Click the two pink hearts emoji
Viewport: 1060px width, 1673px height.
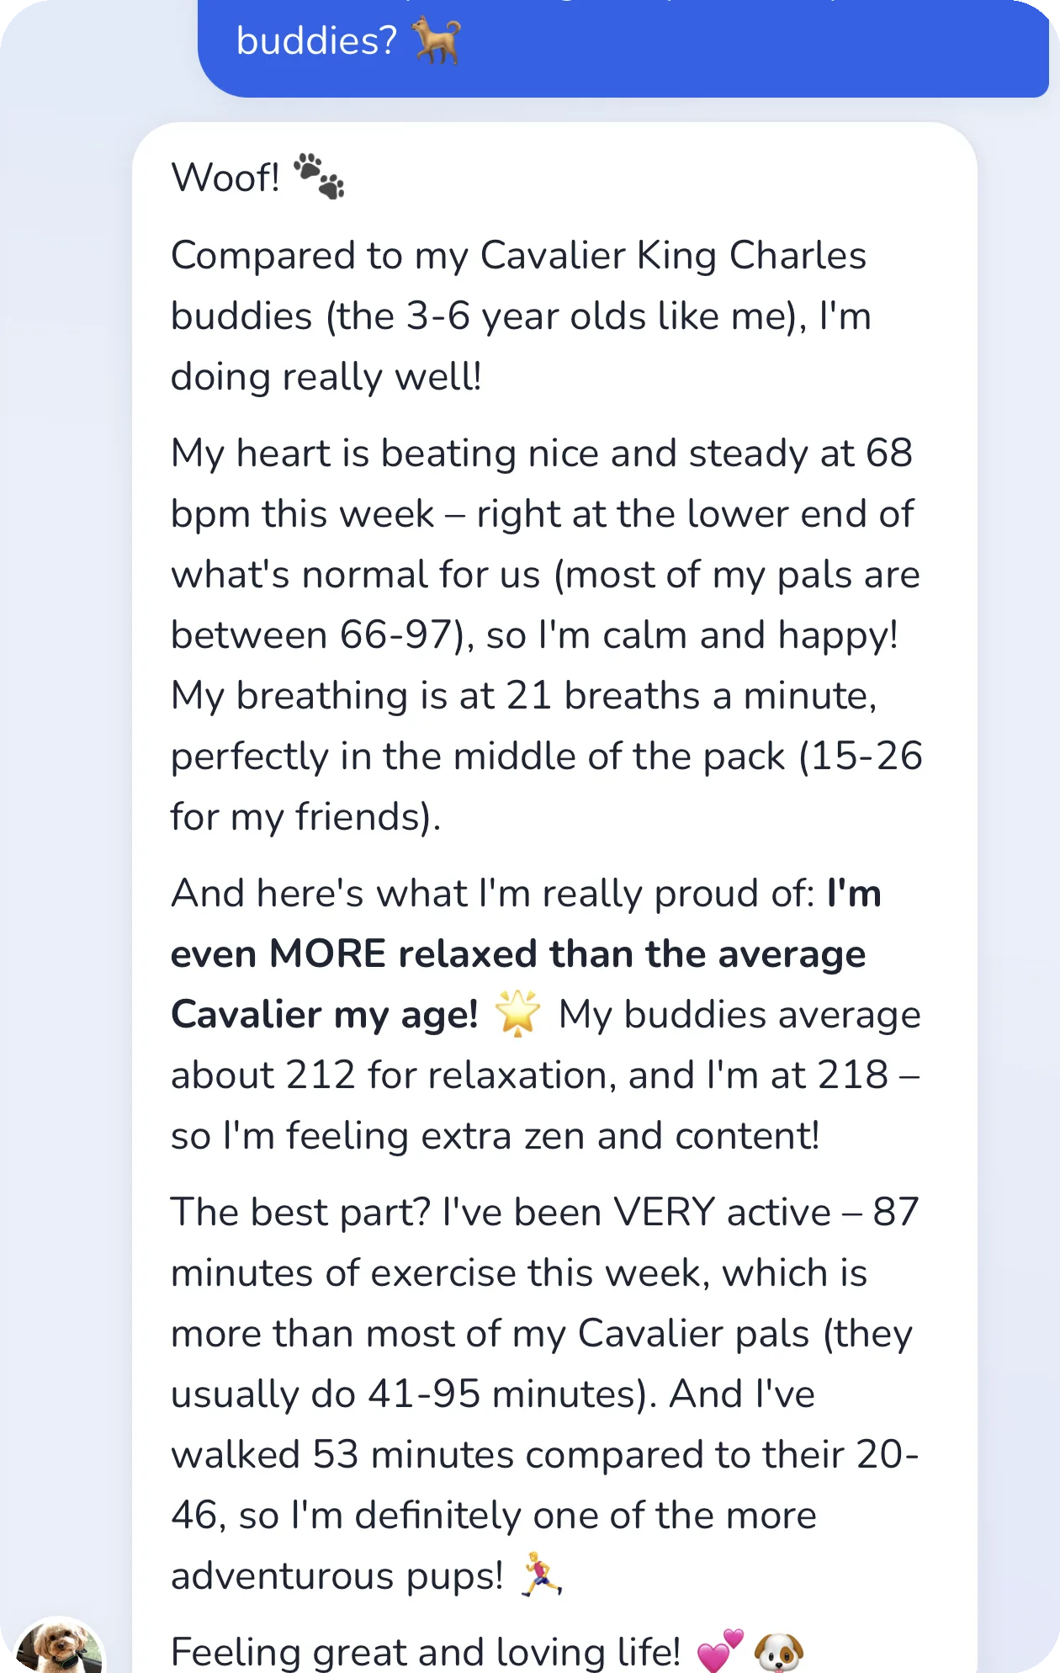(x=721, y=1651)
